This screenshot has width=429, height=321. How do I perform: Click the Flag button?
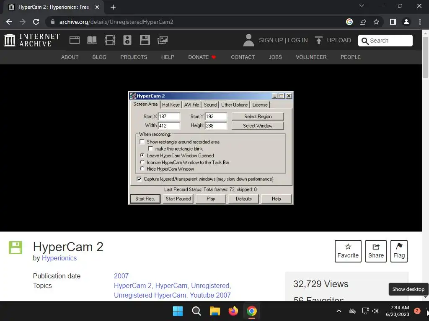(399, 251)
